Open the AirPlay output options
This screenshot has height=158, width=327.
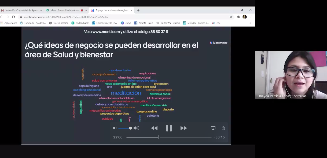coord(213,128)
